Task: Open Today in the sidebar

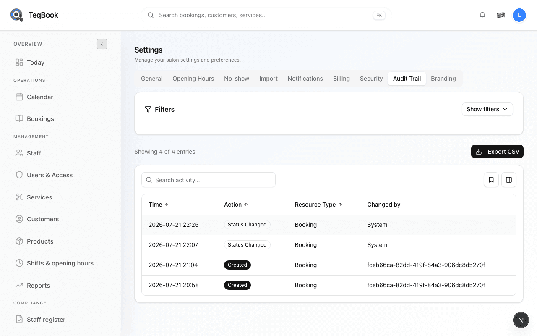Action: (60, 62)
